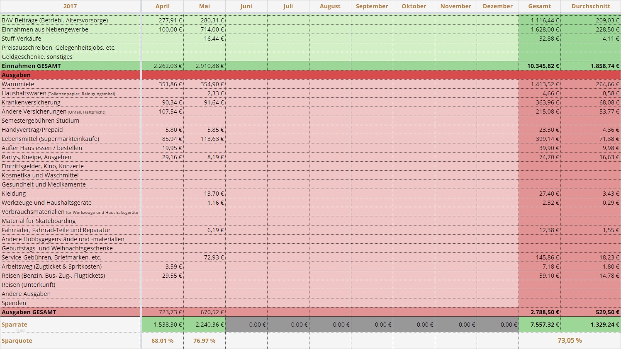The width and height of the screenshot is (621, 349).
Task: Click the Semestergebühren Studium label
Action: [x=40, y=121]
